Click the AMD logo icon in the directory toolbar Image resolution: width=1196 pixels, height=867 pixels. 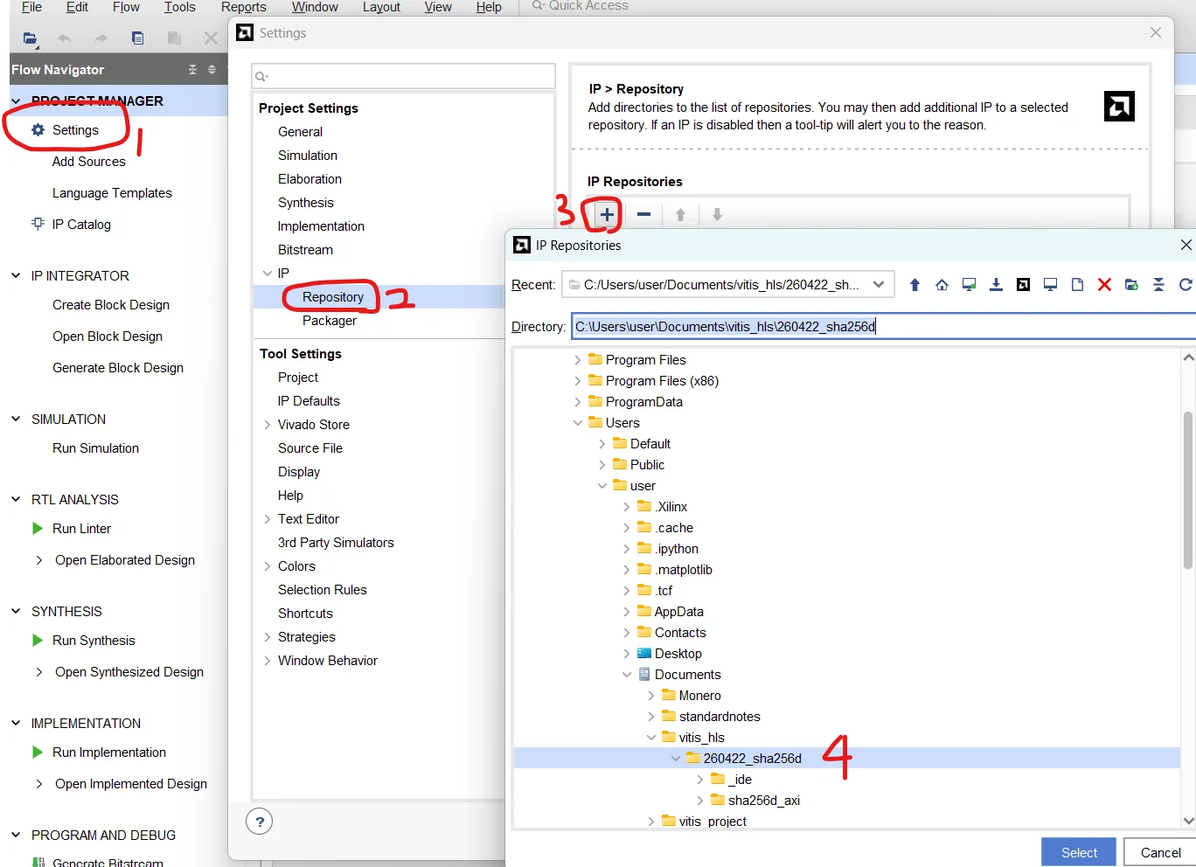pos(1023,285)
